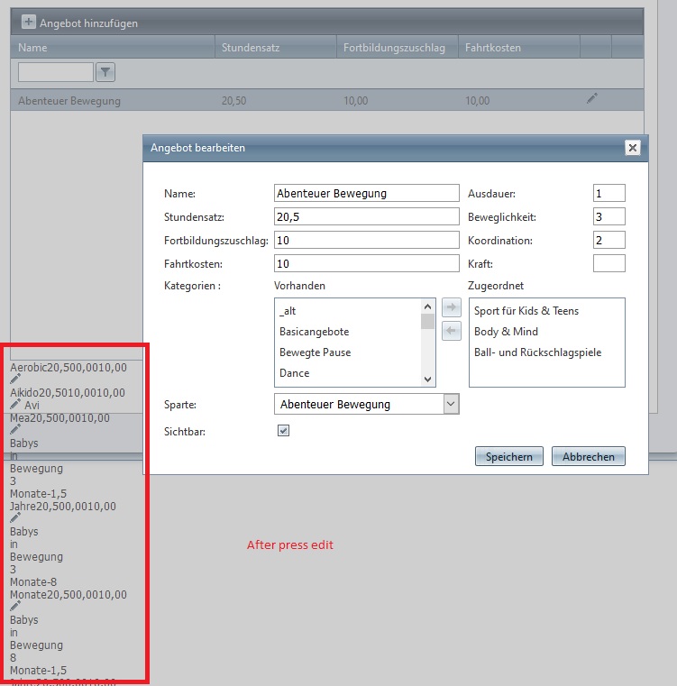The height and width of the screenshot is (686, 677).
Task: Sort by Fortbildungszuschlag column header
Action: (394, 47)
